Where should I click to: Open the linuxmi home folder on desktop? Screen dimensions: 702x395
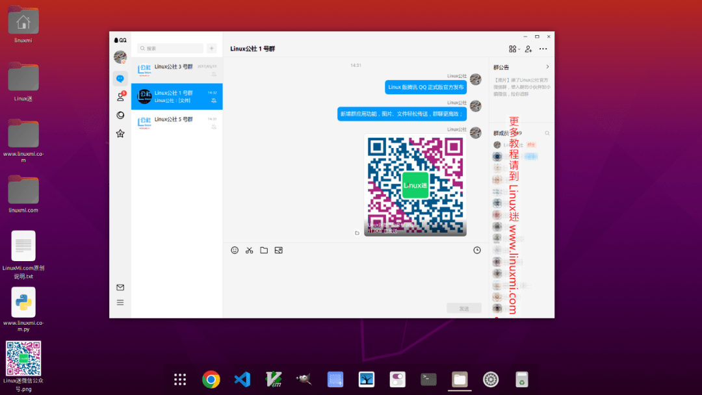click(23, 25)
